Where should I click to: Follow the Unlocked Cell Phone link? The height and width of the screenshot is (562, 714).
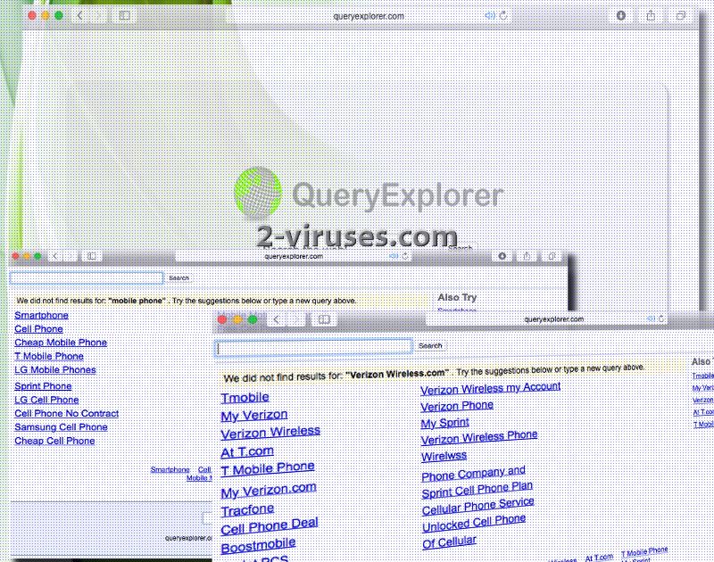[474, 523]
